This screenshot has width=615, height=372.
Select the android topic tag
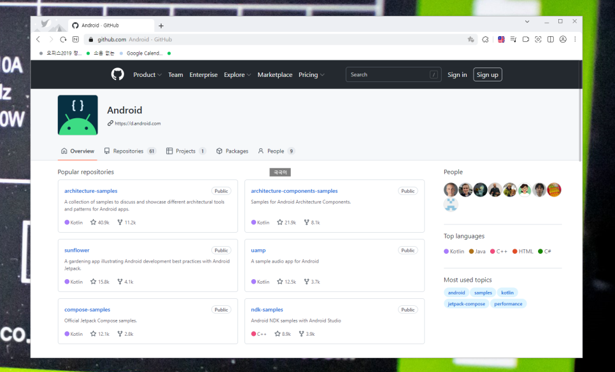[456, 293]
